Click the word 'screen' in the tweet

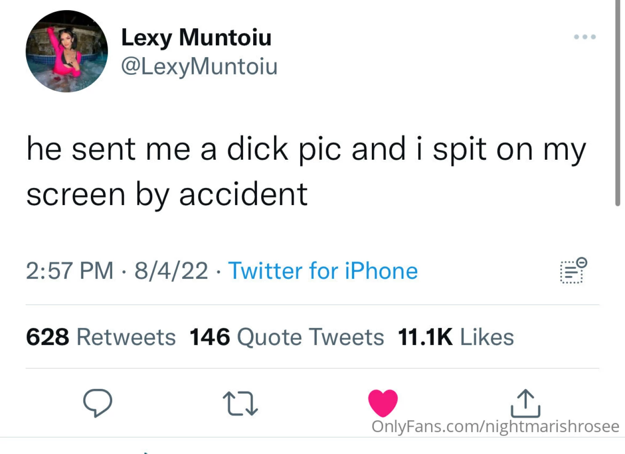click(x=76, y=195)
